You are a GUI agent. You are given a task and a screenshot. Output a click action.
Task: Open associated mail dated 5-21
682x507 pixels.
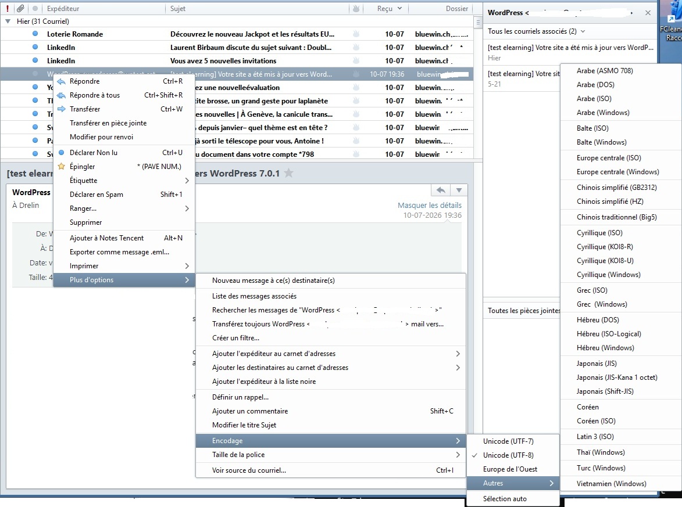coord(522,78)
